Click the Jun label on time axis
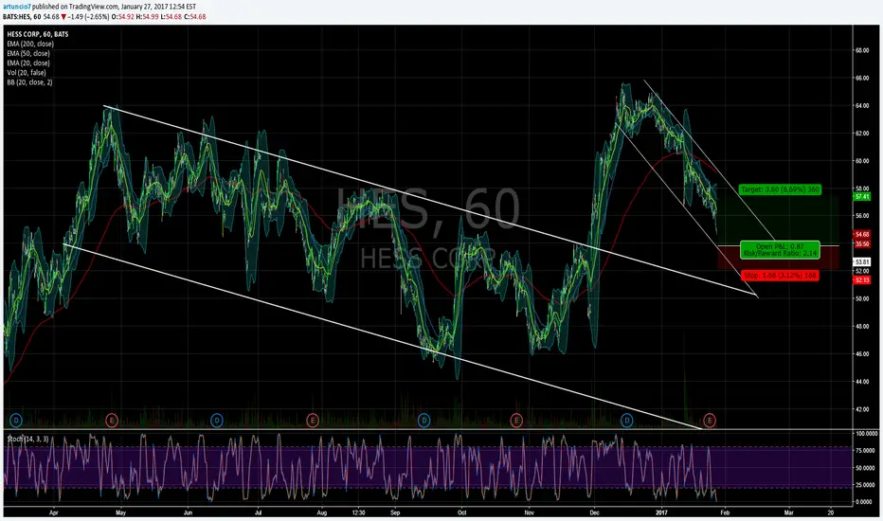The image size is (883, 521). (x=189, y=512)
